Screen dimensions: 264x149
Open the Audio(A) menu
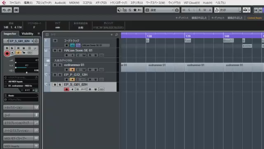click(60, 3)
